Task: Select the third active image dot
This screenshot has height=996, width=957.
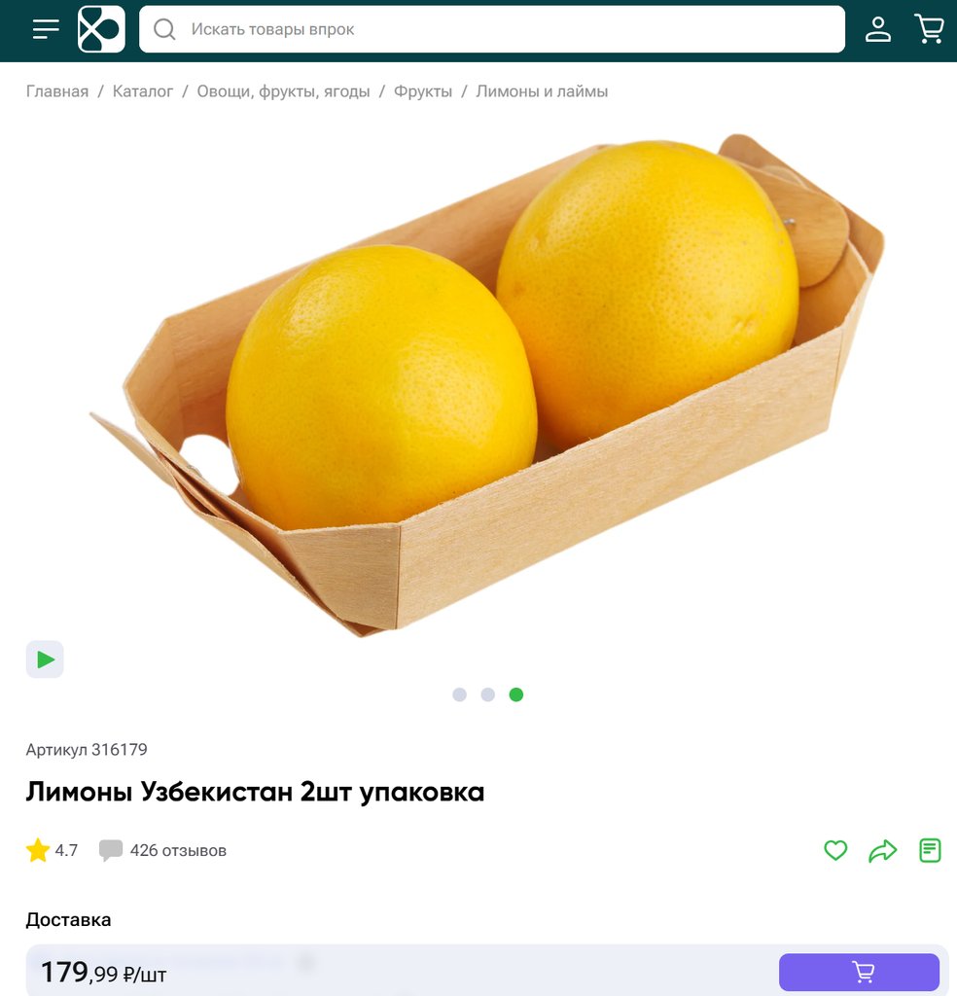Action: coord(516,694)
